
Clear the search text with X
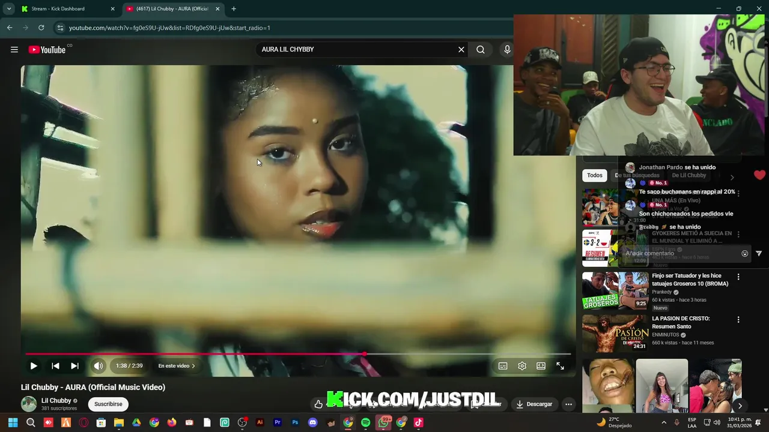461,50
